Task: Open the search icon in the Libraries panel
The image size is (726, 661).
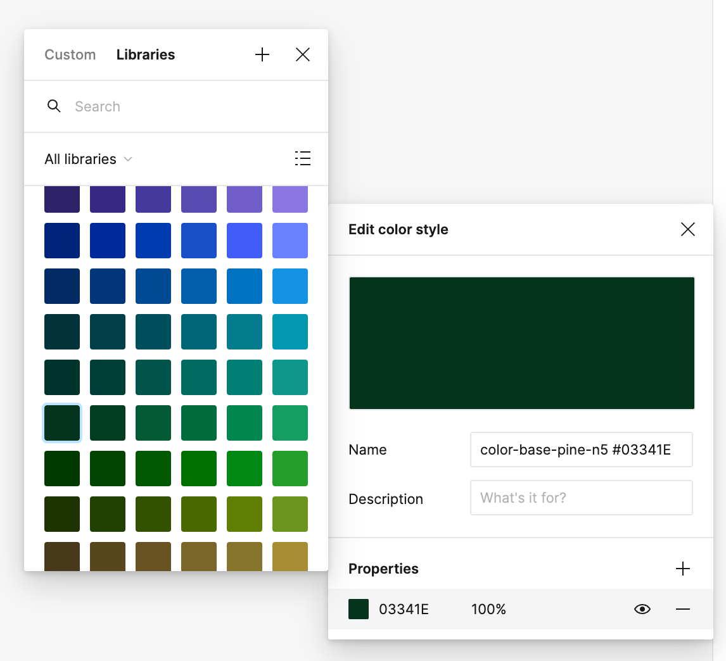Action: tap(54, 106)
